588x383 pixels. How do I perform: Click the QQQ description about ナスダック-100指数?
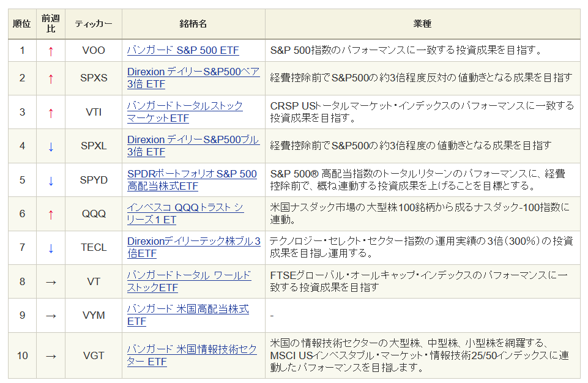pyautogui.click(x=420, y=214)
